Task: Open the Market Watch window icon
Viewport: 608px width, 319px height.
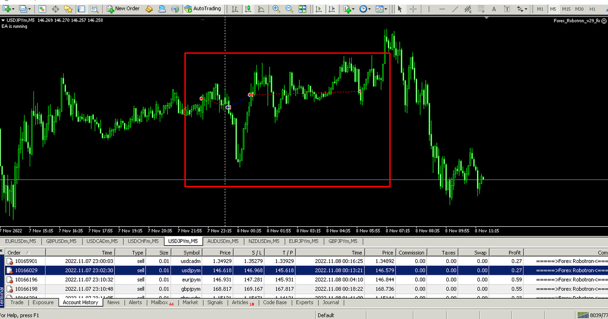Action: (42, 9)
